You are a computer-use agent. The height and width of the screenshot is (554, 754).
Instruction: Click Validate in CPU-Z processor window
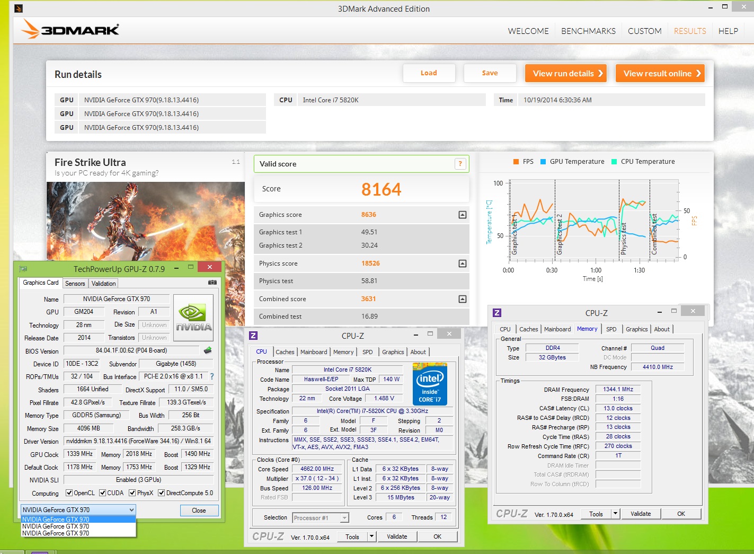pos(397,537)
